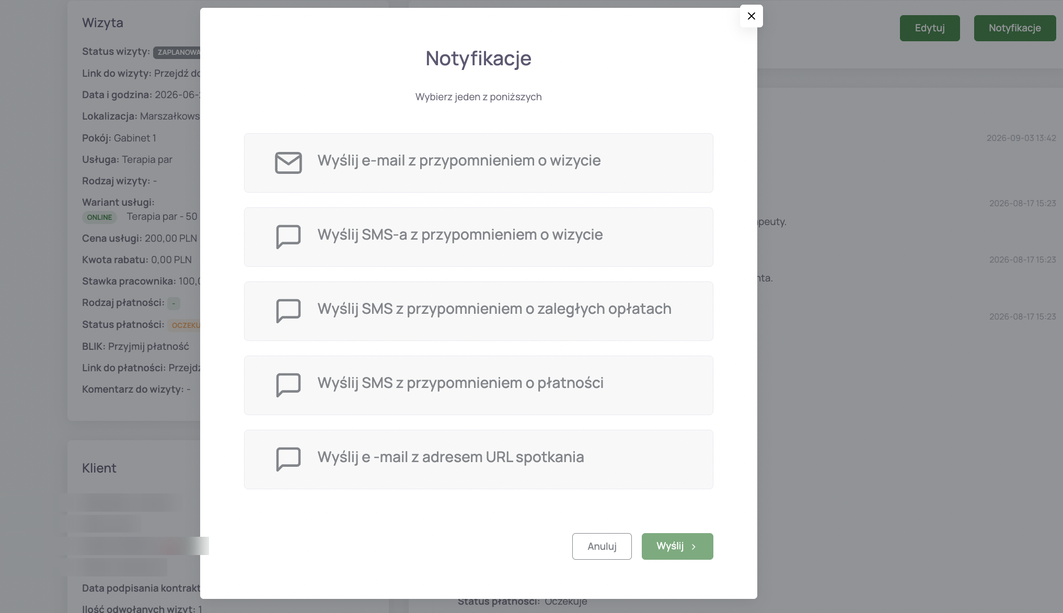
Task: Close the Notyfikacje dialog with X
Action: [x=751, y=16]
